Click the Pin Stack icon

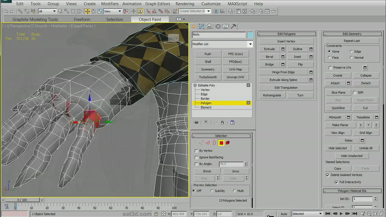pos(196,123)
